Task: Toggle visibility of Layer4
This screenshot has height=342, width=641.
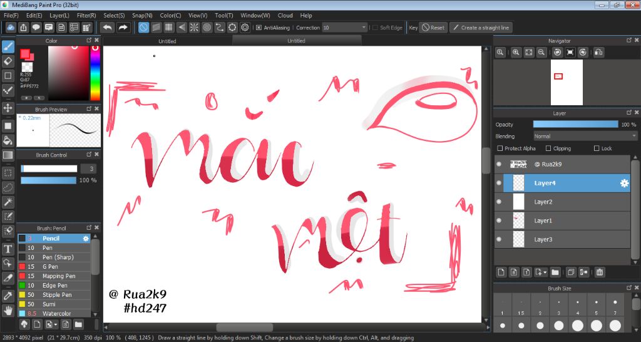Action: click(x=499, y=184)
